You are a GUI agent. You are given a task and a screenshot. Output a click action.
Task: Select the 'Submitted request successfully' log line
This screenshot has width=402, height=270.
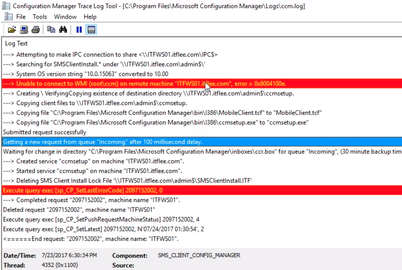(x=45, y=132)
